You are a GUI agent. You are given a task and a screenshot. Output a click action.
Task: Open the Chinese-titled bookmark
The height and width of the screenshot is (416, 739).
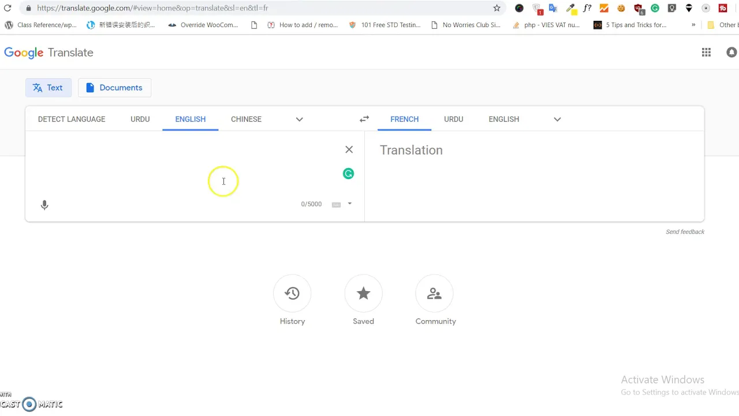click(121, 25)
